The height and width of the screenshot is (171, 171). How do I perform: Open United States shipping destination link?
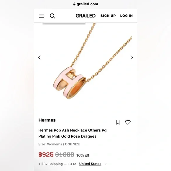tap(90, 164)
